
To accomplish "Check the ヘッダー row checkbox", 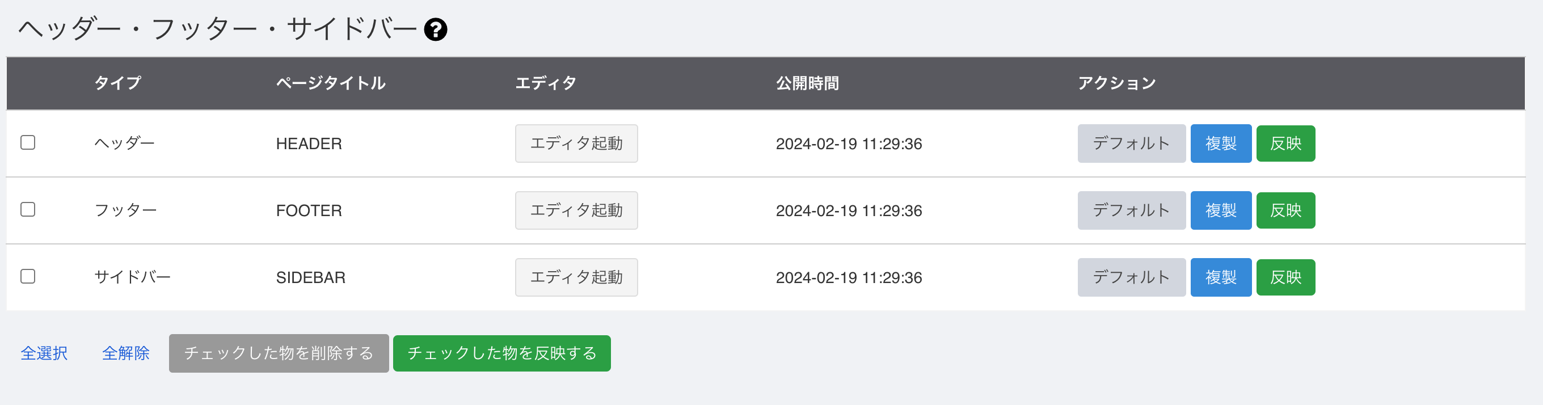I will tap(28, 142).
